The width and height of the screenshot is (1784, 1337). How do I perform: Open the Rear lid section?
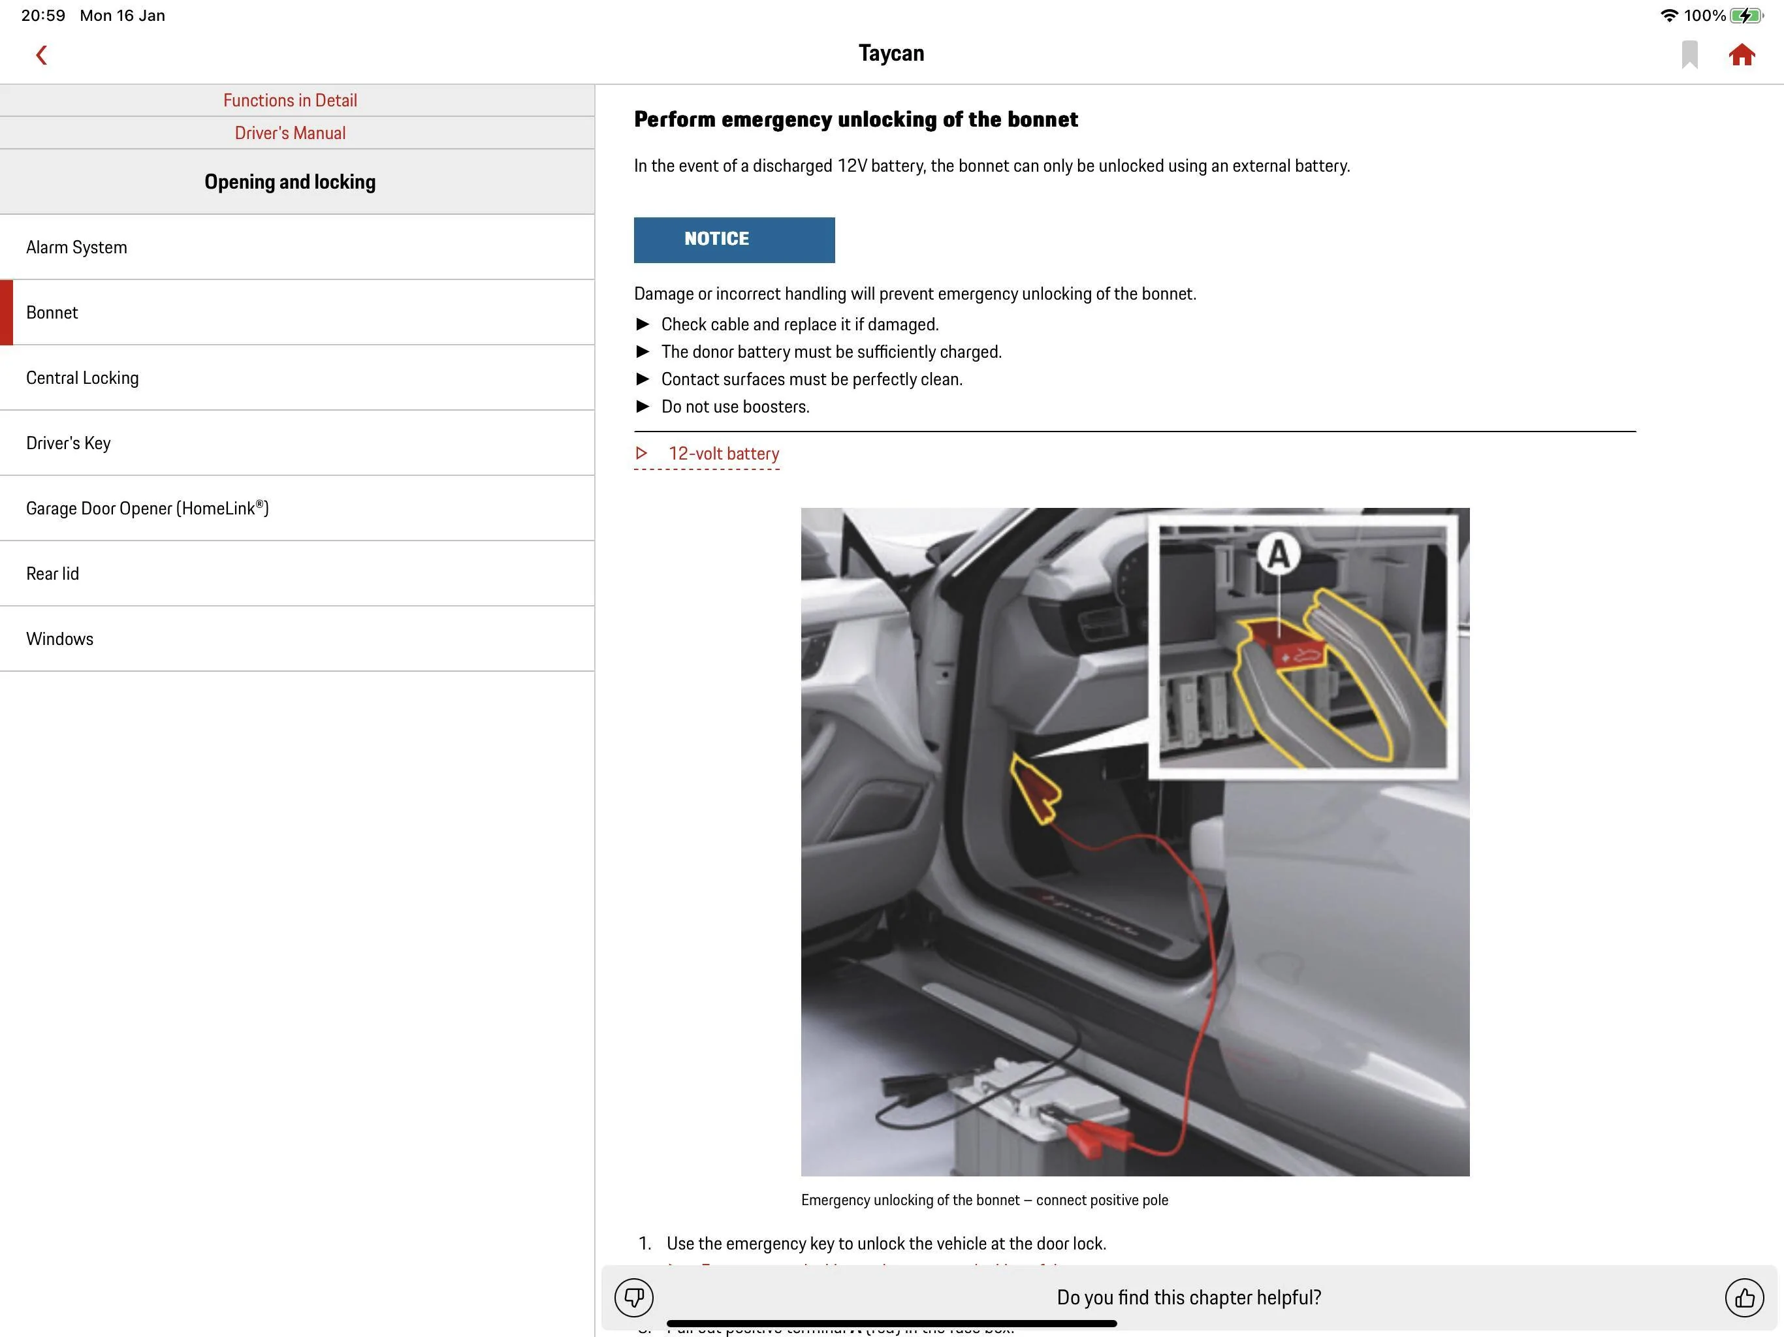(297, 574)
